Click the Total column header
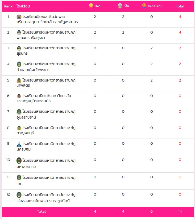 pyautogui.click(x=180, y=6)
